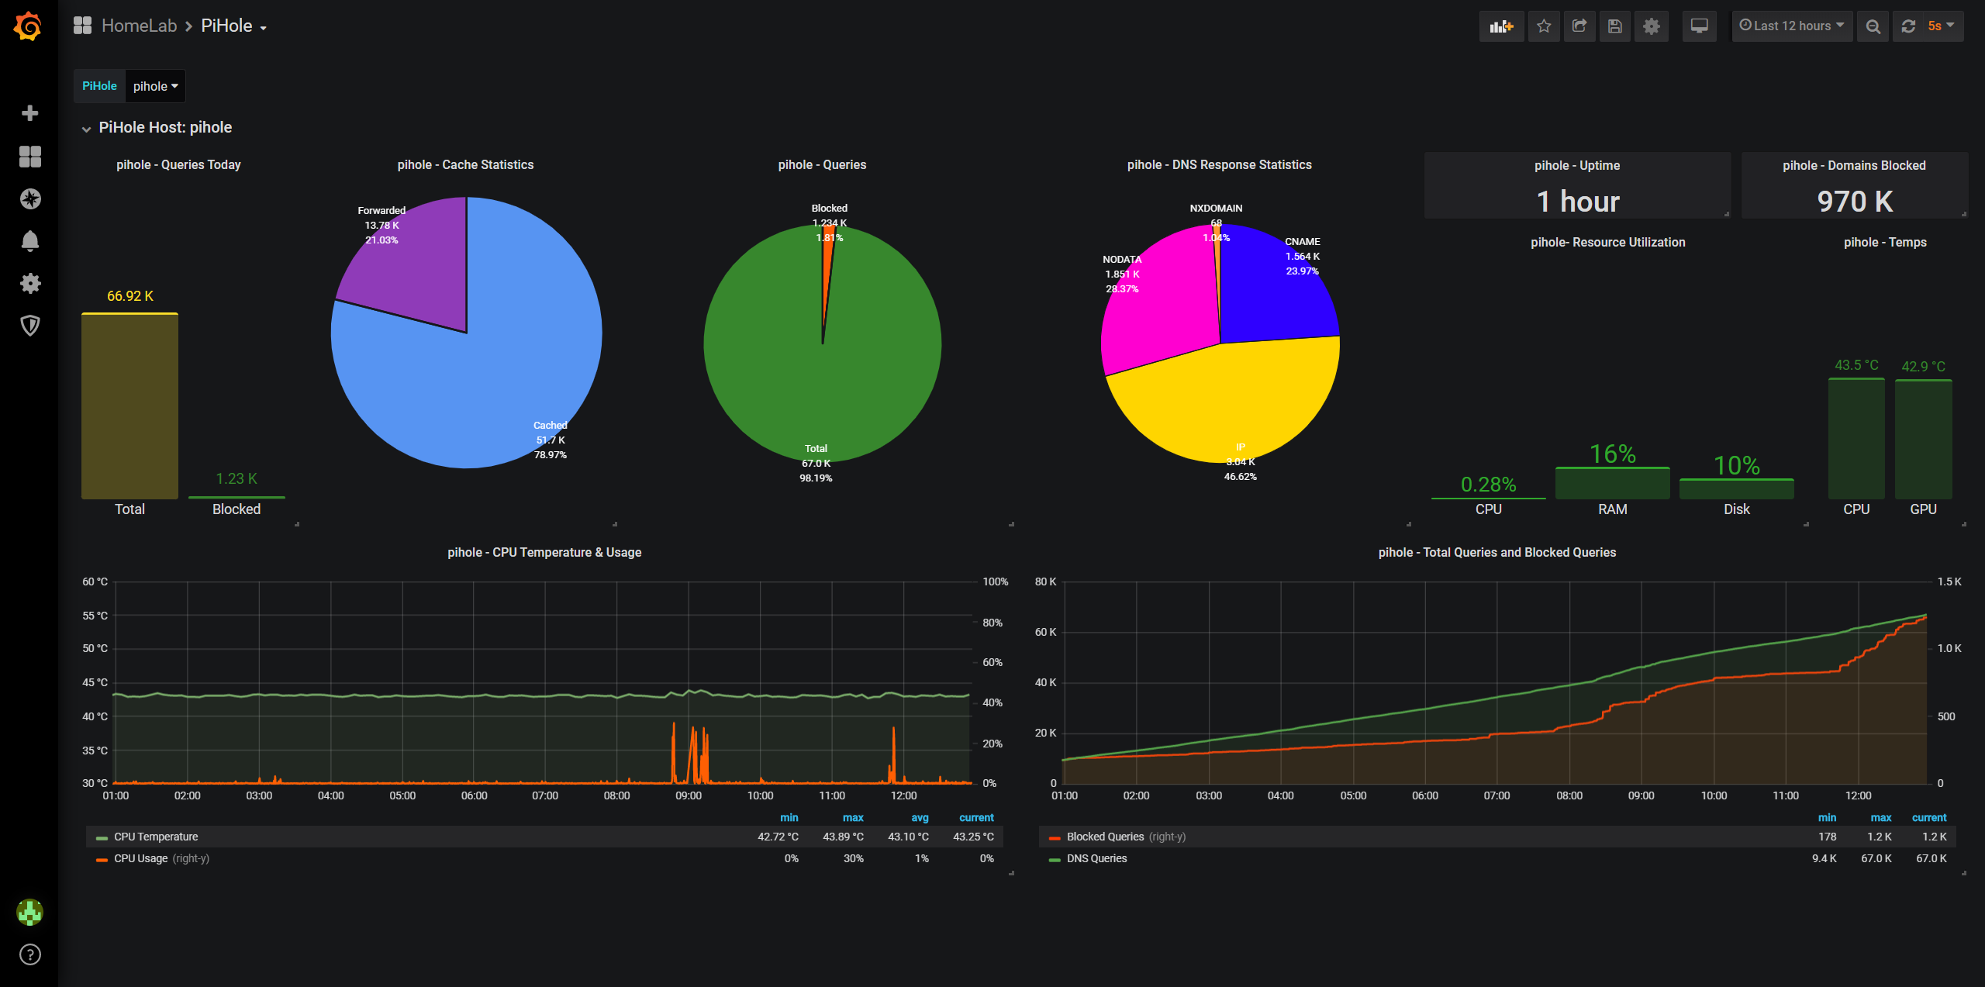
Task: Collapse the PiHole Host: pihole row
Action: point(87,128)
